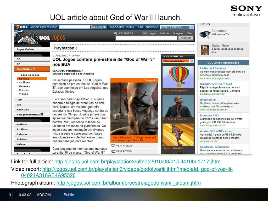This screenshot has width=268, height=201.
Task: Open Análises under PlayStation 3
Action: point(24,82)
